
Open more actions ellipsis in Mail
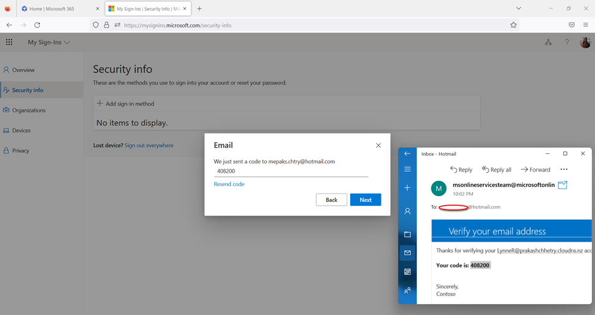coord(564,170)
